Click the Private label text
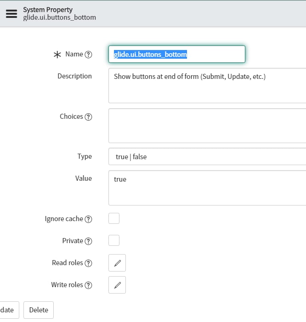Image resolution: width=306 pixels, height=322 pixels. pyautogui.click(x=73, y=241)
